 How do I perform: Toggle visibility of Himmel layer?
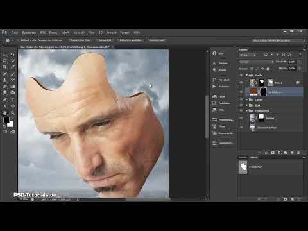(x=241, y=118)
